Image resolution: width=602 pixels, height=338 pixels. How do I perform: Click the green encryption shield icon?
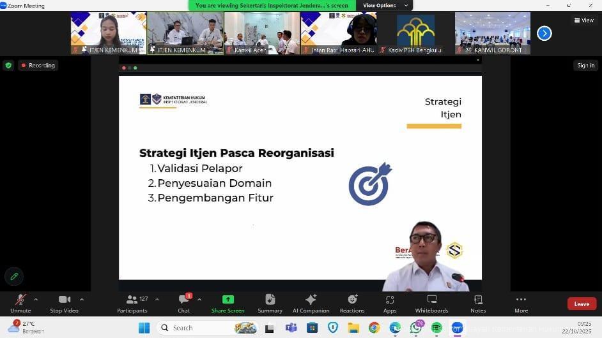pos(8,65)
